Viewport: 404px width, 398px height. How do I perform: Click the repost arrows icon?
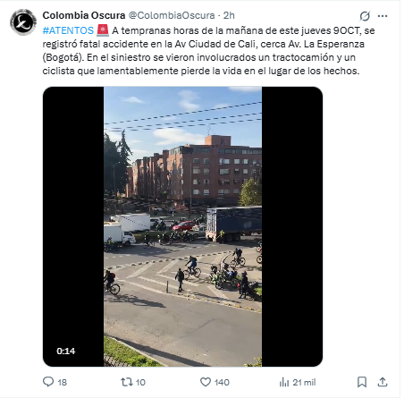tap(126, 382)
